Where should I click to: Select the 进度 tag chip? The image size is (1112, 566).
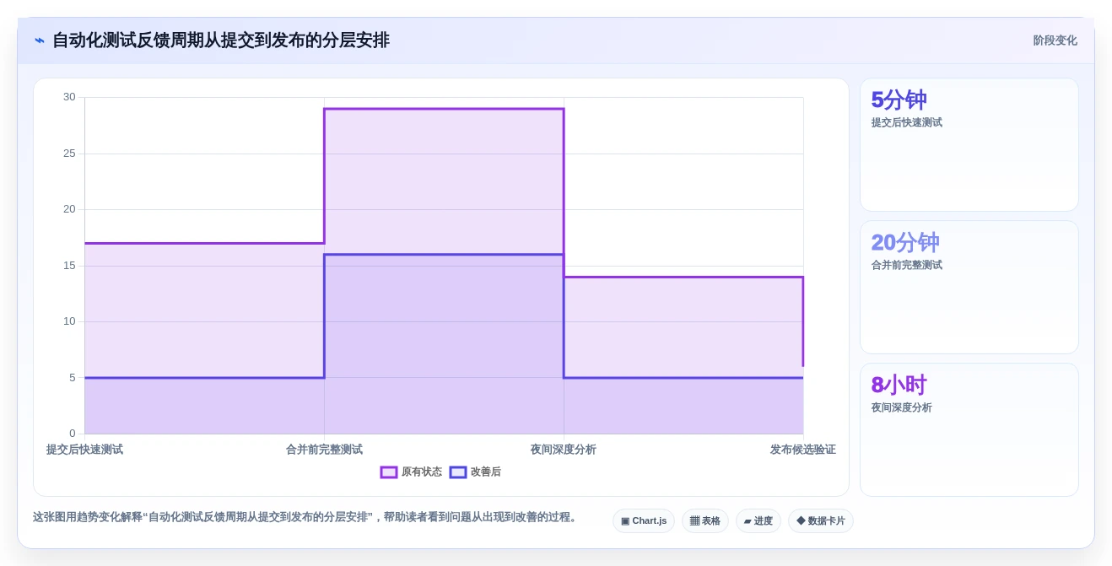(x=758, y=520)
